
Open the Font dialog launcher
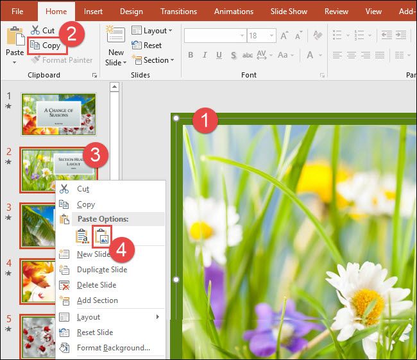click(322, 76)
